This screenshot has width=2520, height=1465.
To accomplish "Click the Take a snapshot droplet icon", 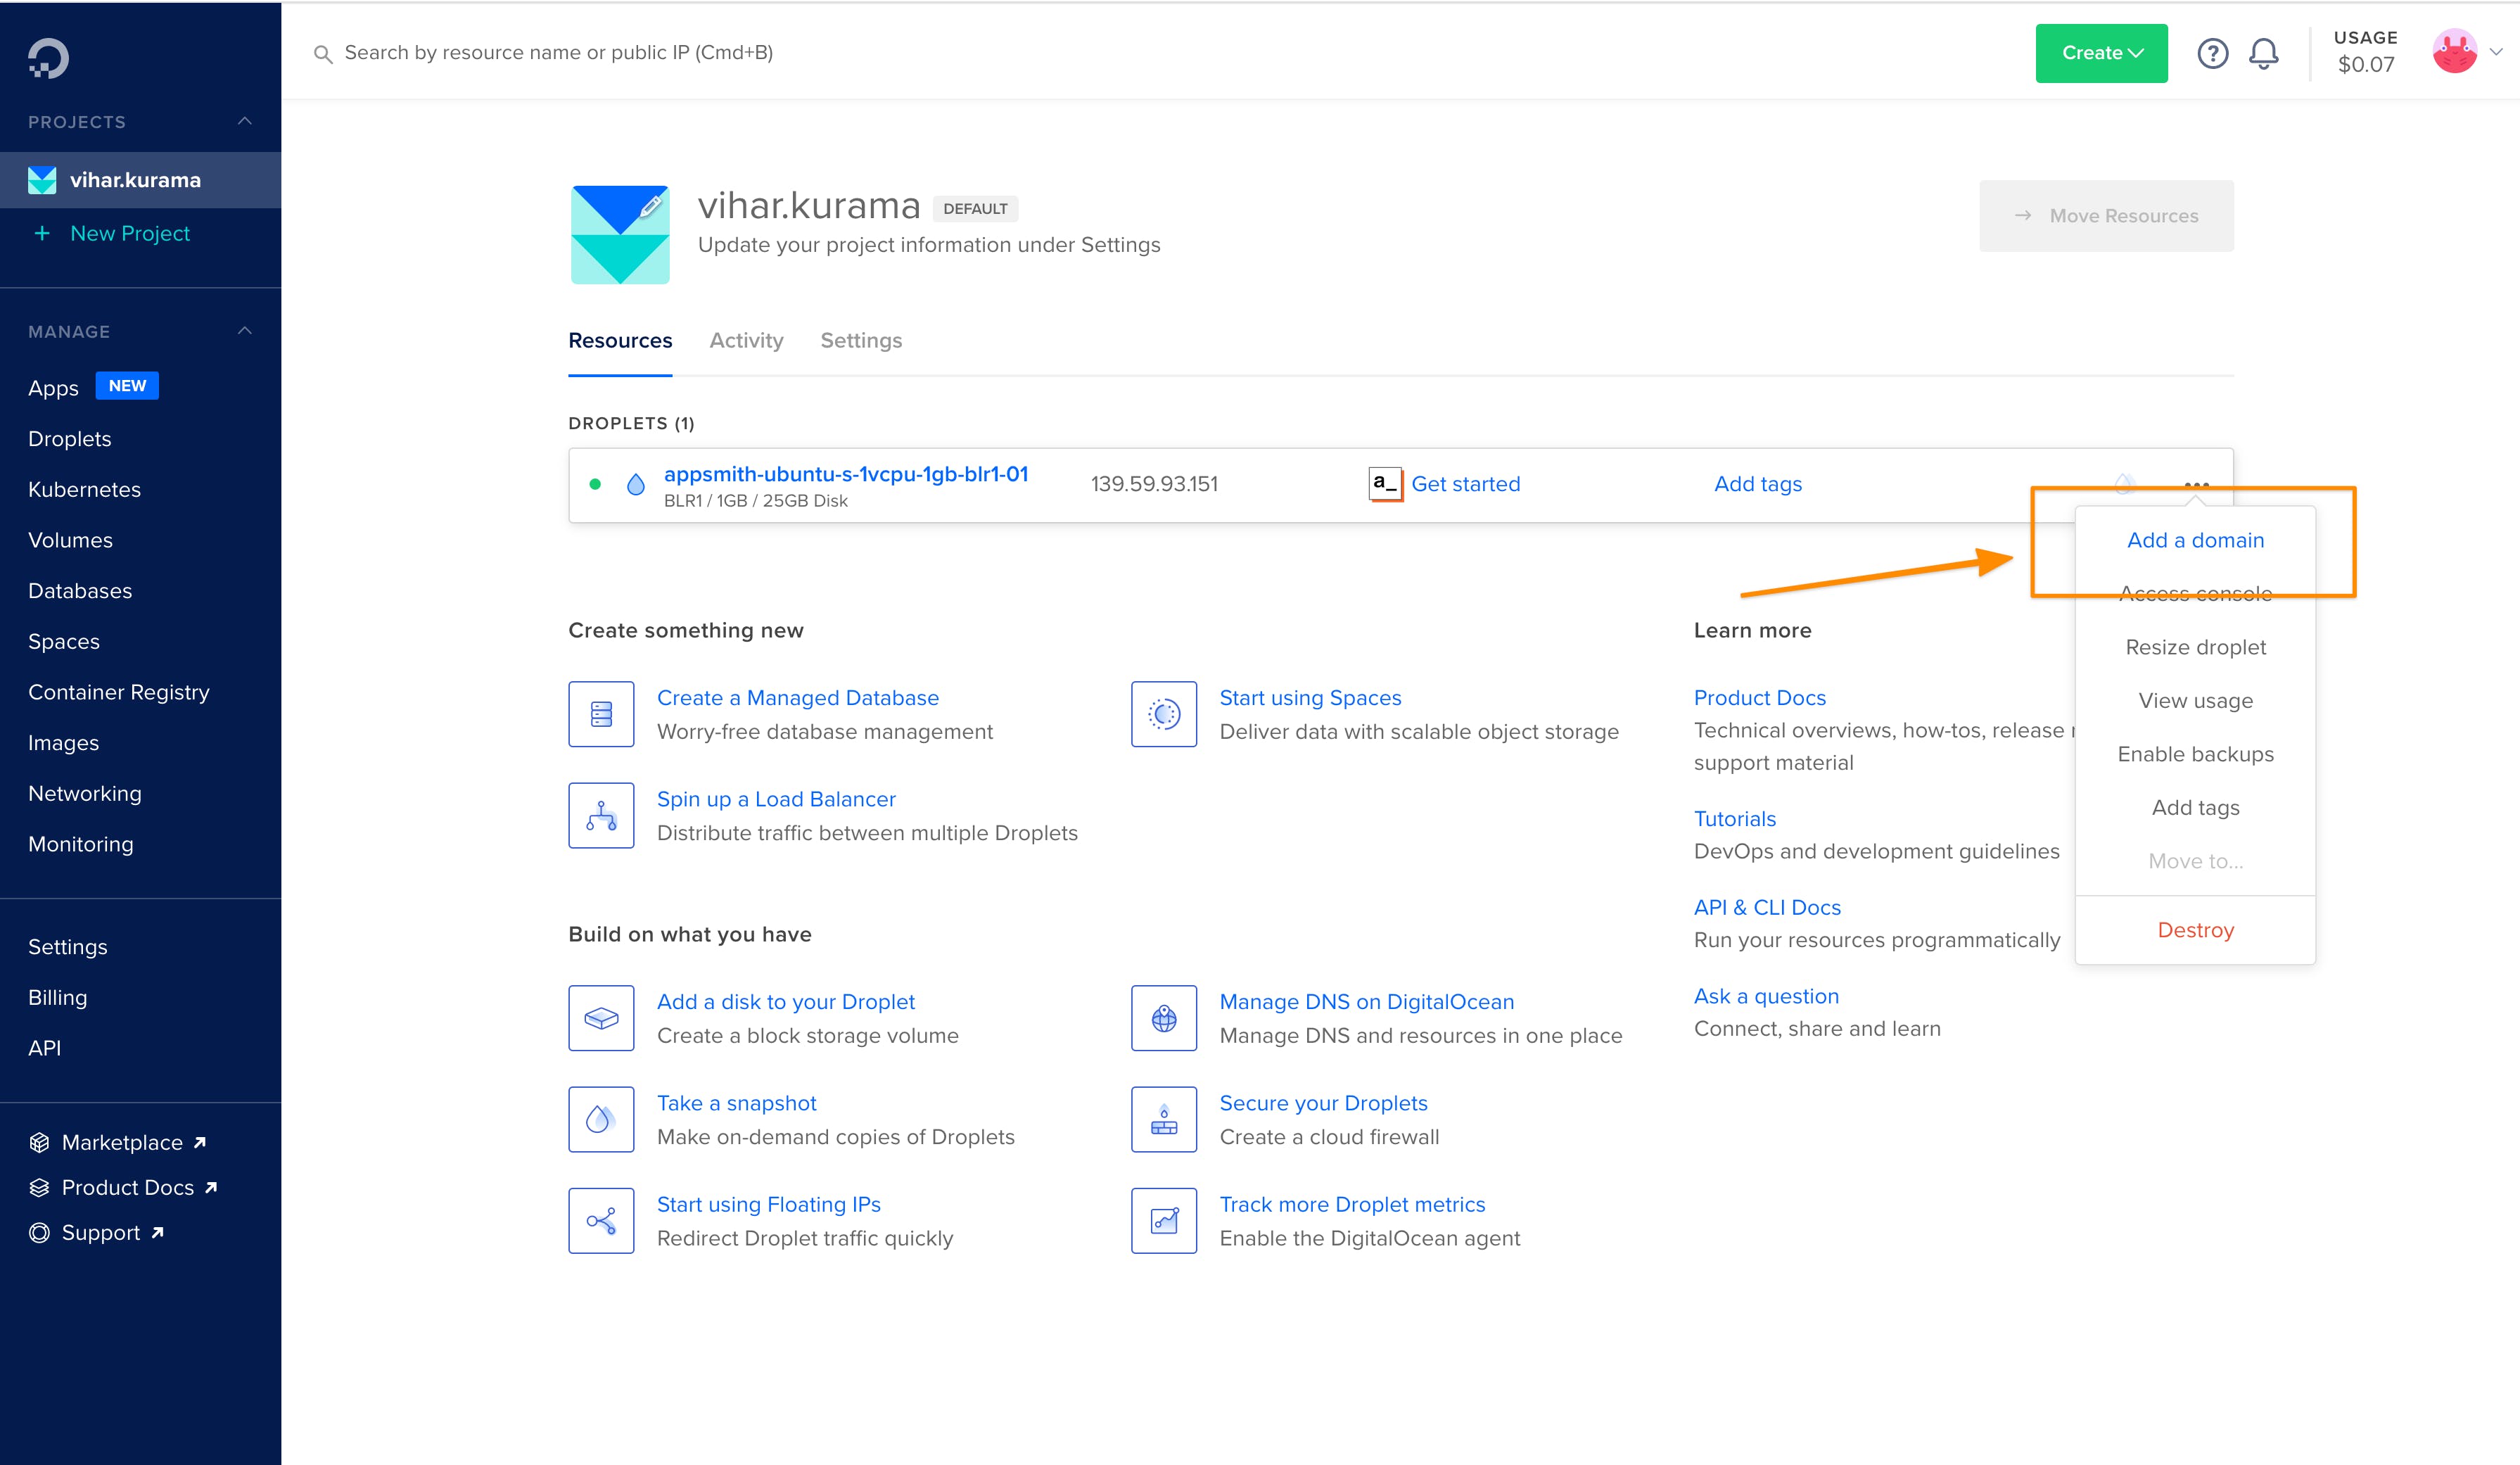I will click(x=601, y=1119).
